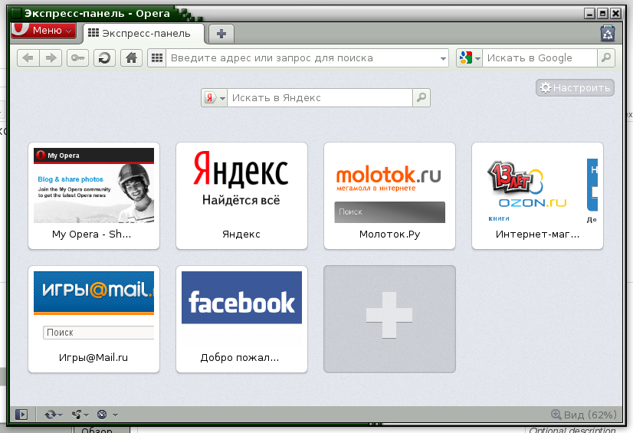Screen dimensions: 633x433
Task: Click the Opera window title bar icon
Action: [16, 13]
